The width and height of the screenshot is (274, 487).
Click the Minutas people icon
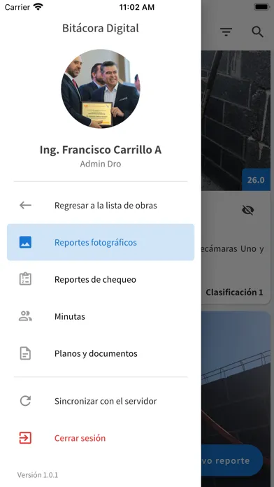click(x=25, y=316)
